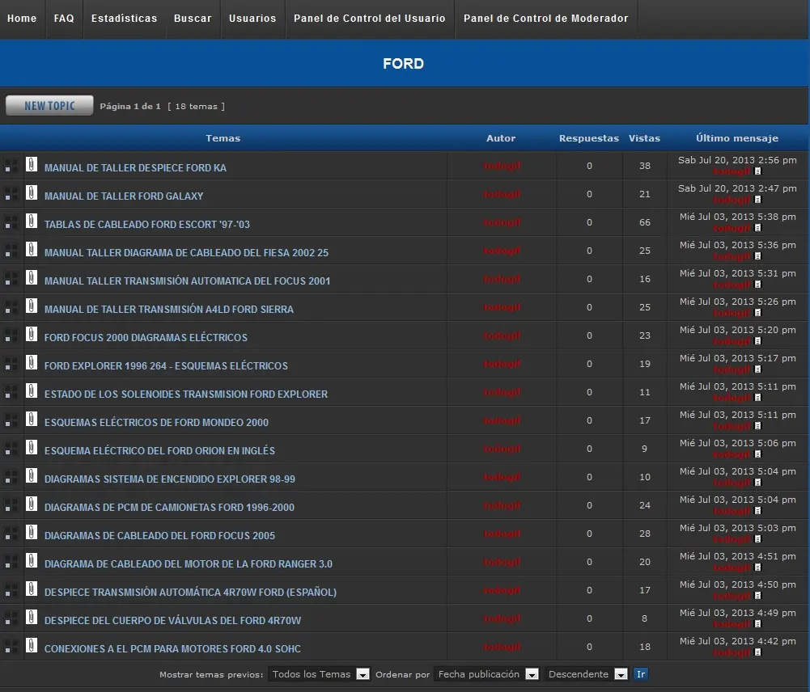This screenshot has height=692, width=810.
Task: Click topic status icon for Solenoides Transmision Explorer
Action: click(x=11, y=392)
